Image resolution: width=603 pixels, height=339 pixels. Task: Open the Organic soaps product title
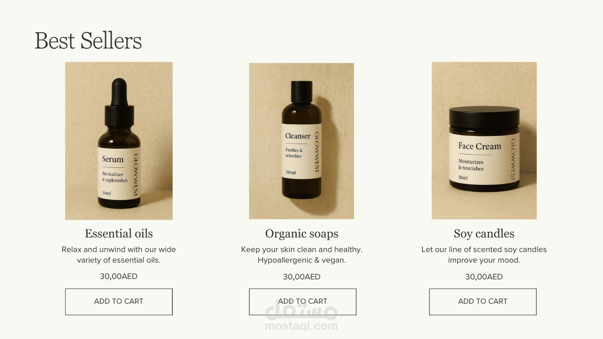tap(302, 234)
